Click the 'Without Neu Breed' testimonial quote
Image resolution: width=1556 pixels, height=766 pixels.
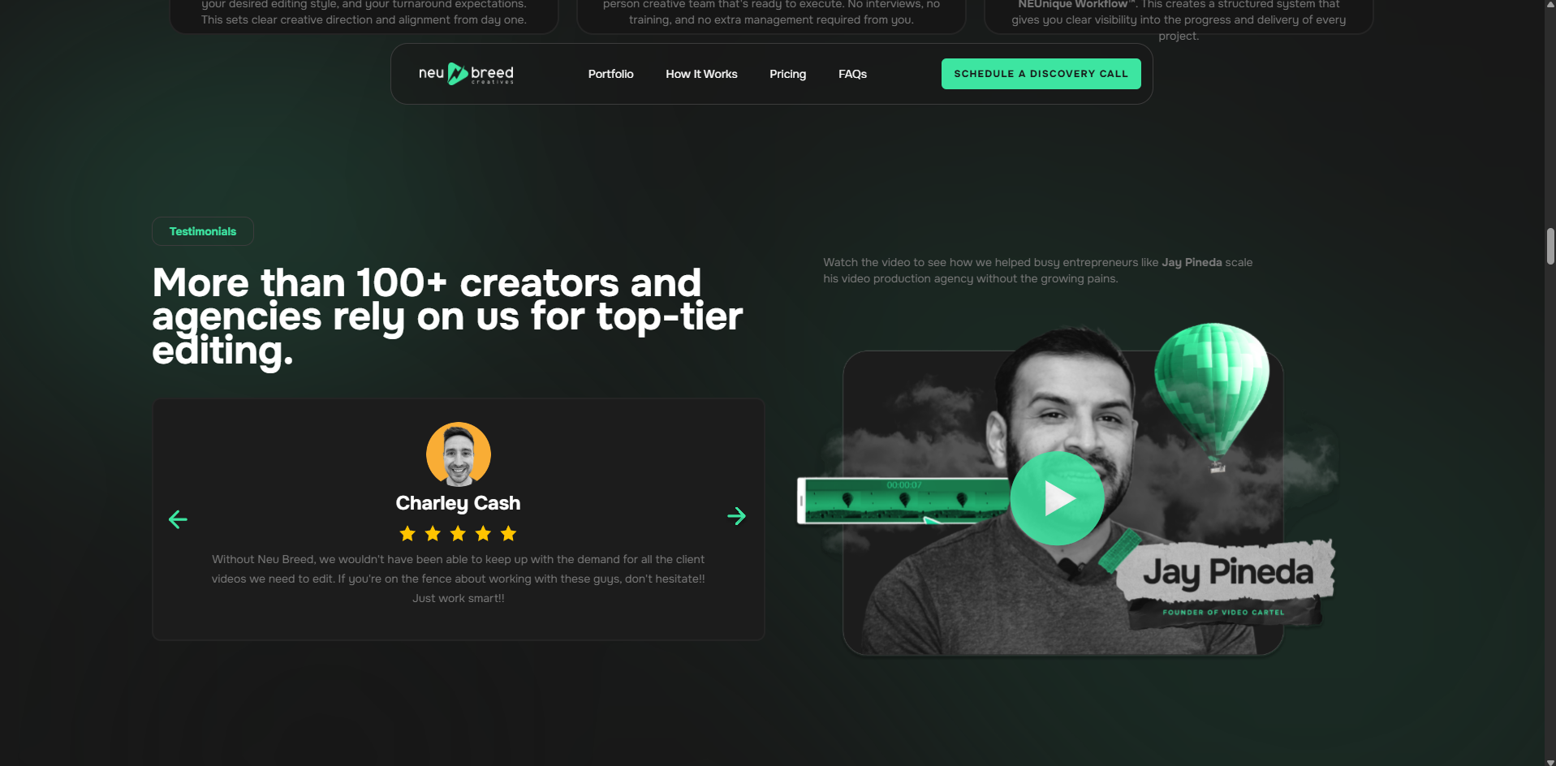pyautogui.click(x=459, y=579)
